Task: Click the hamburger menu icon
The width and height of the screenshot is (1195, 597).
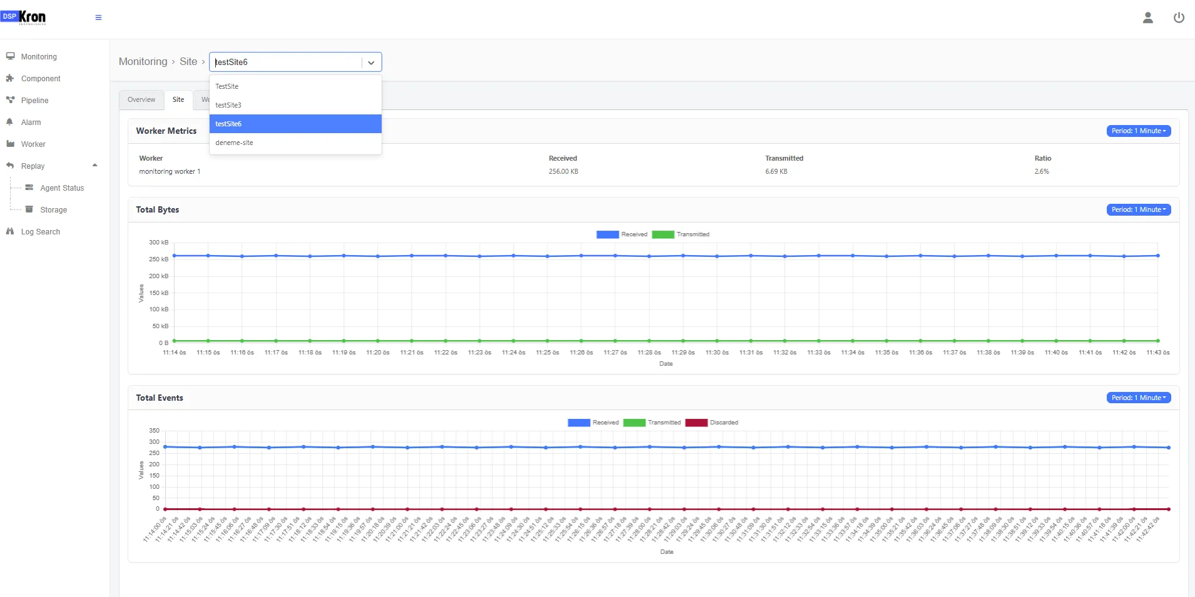Action: (x=98, y=18)
